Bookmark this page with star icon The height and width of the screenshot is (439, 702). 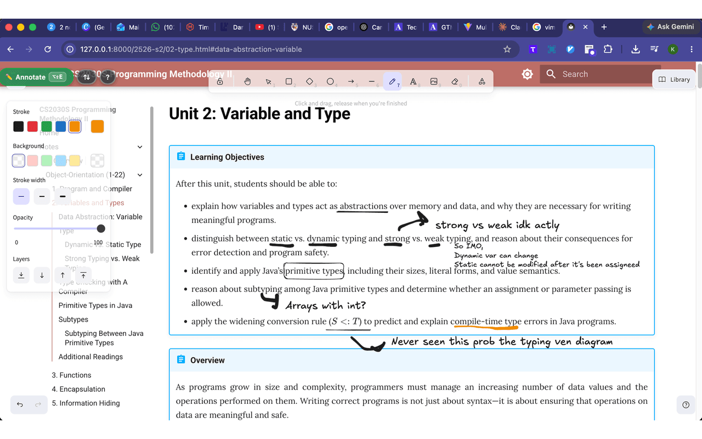[507, 49]
